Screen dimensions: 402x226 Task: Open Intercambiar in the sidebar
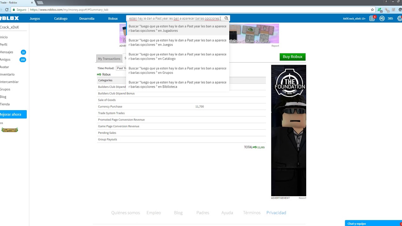9,82
